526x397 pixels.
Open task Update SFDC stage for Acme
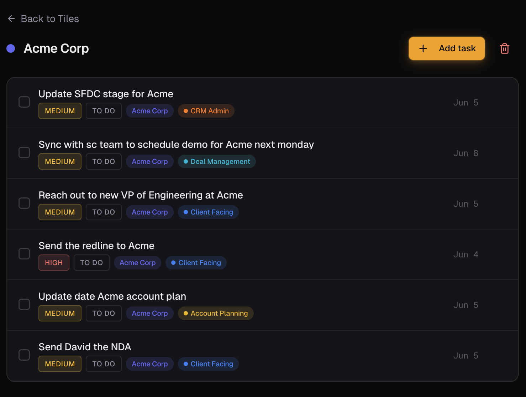[106, 94]
